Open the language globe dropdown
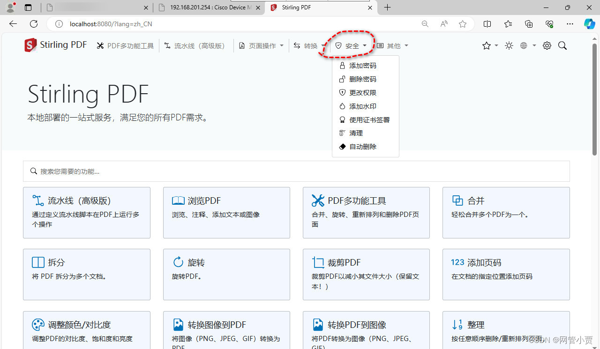Viewport: 600px width, 349px height. point(527,45)
